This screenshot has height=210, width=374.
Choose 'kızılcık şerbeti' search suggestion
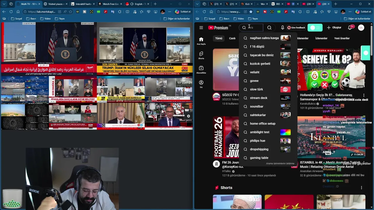click(268, 64)
